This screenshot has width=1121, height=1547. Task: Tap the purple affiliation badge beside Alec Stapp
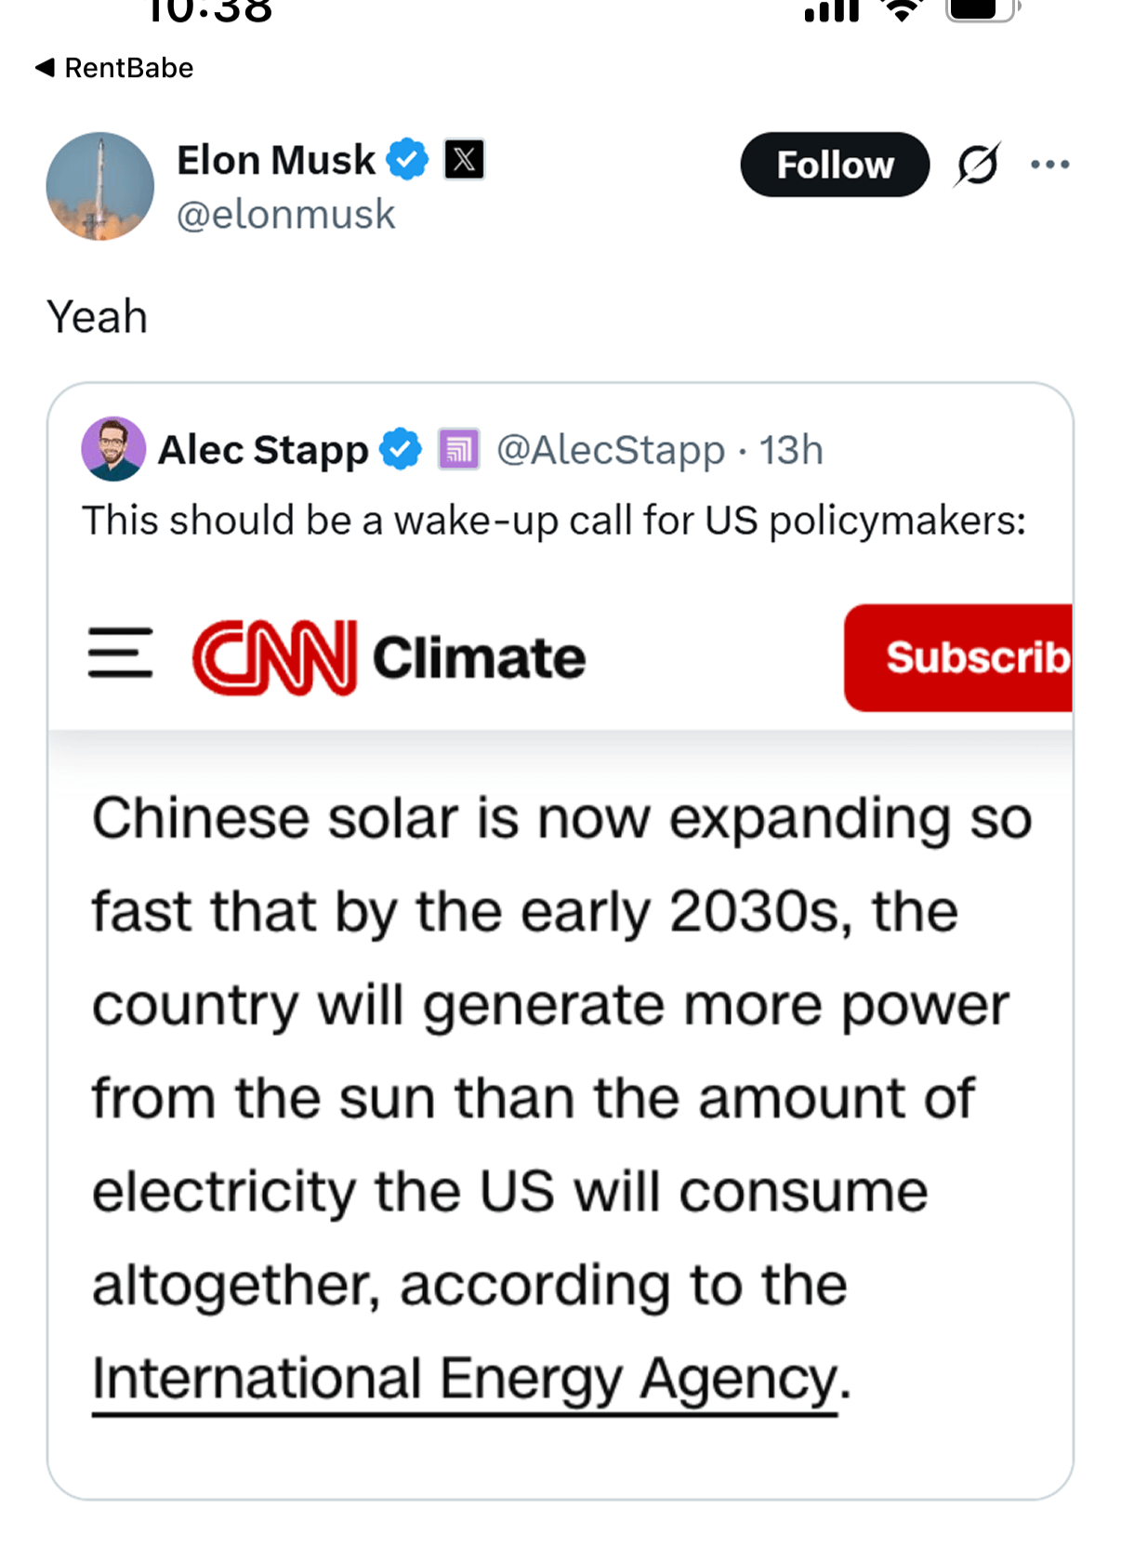click(x=458, y=450)
